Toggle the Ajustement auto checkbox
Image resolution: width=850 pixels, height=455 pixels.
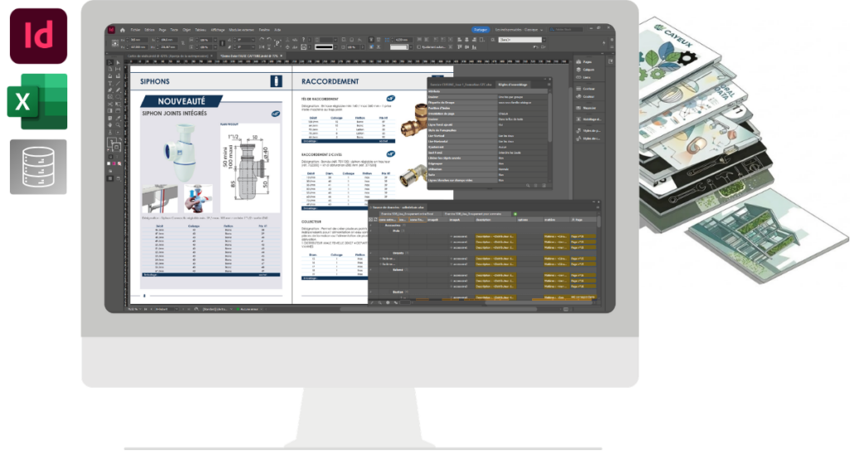click(x=418, y=46)
